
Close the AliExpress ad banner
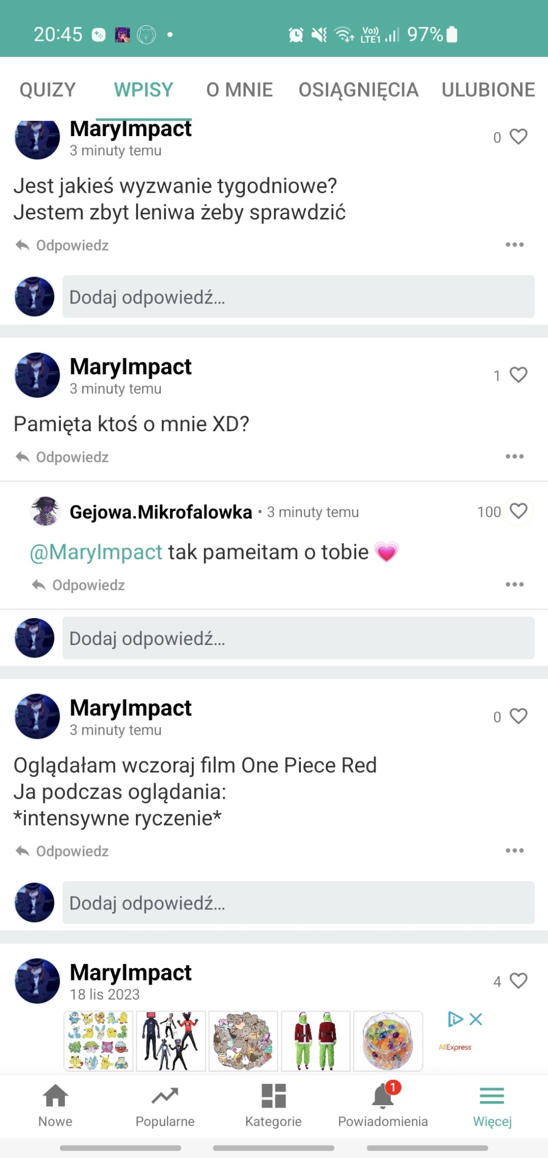(x=476, y=1019)
